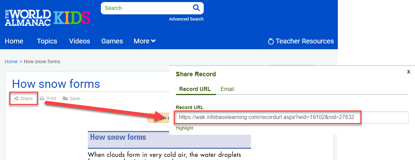
Task: Expand the More dropdown menu
Action: click(x=145, y=41)
